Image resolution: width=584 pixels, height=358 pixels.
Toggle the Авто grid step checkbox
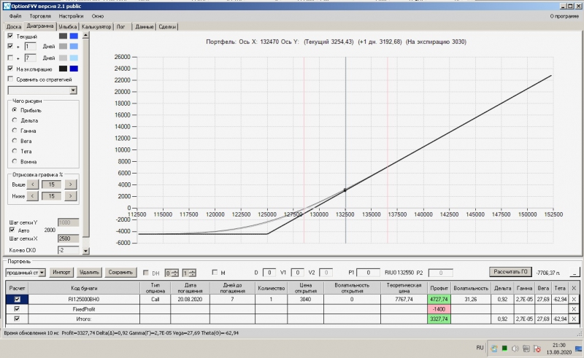point(12,230)
